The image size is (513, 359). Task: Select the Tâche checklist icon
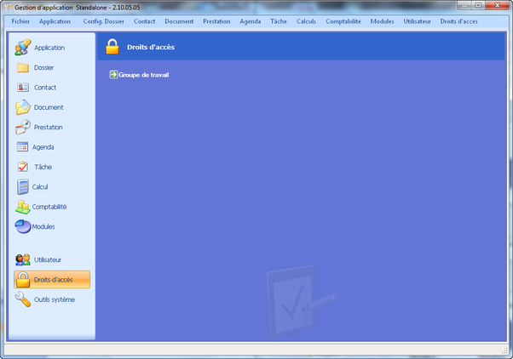point(23,167)
